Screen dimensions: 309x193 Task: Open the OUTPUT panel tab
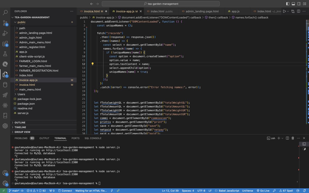pos(44,138)
